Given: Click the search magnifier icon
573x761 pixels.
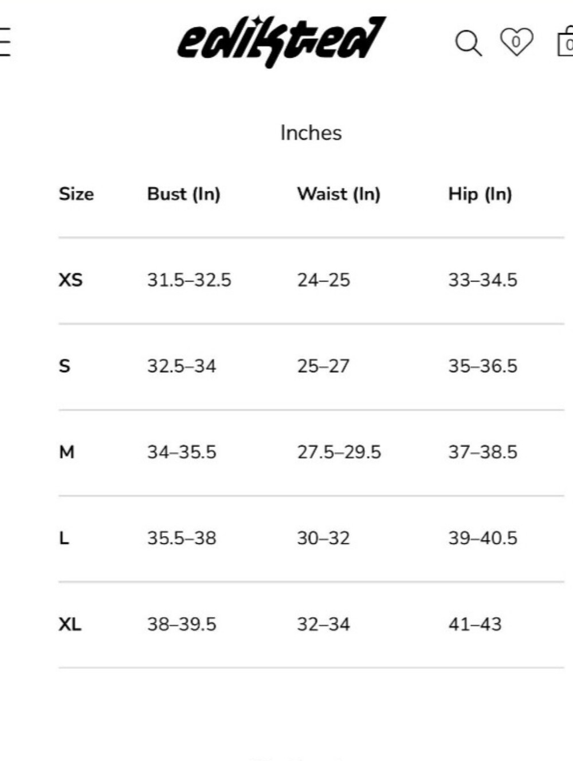Looking at the screenshot, I should coord(468,43).
